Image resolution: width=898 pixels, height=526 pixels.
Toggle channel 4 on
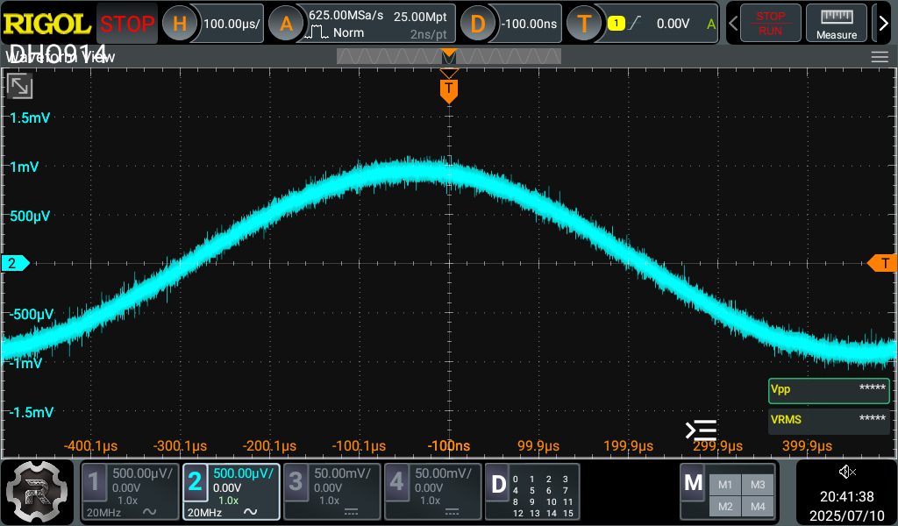(x=396, y=481)
